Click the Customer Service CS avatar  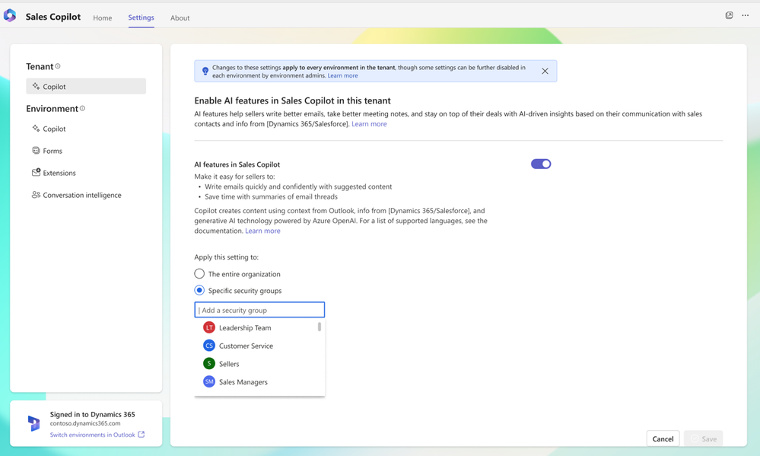pyautogui.click(x=209, y=346)
